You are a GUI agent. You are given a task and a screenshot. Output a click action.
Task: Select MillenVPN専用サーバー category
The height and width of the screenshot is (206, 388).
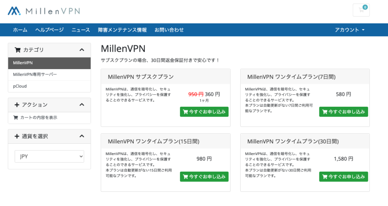(x=49, y=75)
